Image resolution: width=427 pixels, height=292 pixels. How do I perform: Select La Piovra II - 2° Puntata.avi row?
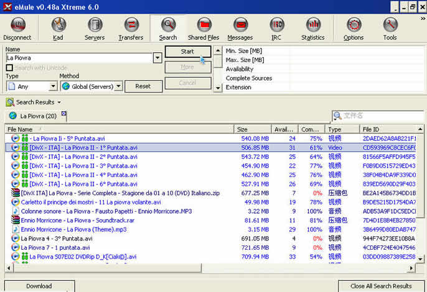coord(211,157)
